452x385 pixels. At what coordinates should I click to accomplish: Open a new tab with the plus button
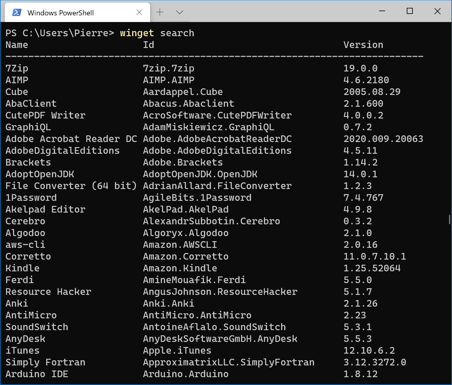click(160, 12)
